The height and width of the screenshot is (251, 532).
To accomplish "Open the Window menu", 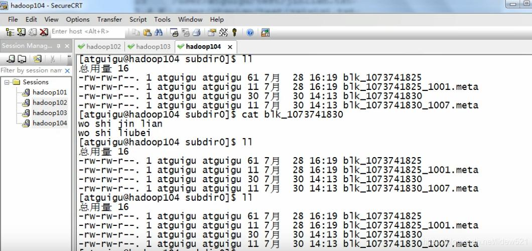I will 190,20.
